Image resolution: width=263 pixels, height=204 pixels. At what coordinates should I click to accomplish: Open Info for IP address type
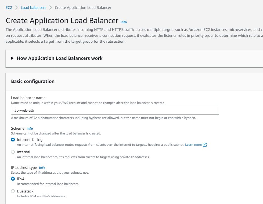[42, 168]
